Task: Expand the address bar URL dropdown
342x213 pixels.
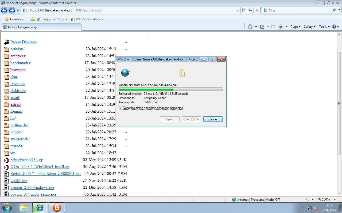Action: tap(238, 10)
